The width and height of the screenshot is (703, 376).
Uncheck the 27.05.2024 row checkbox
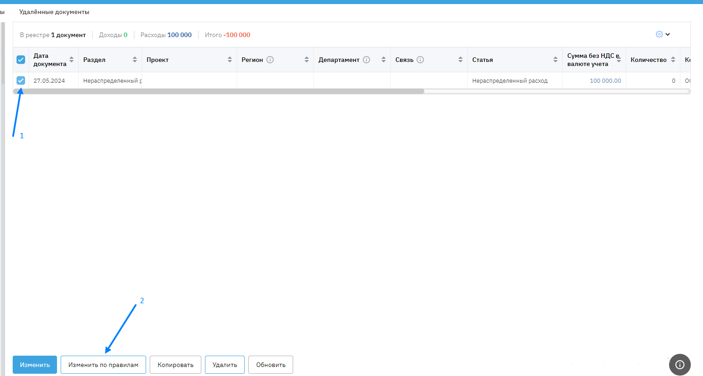click(x=21, y=80)
